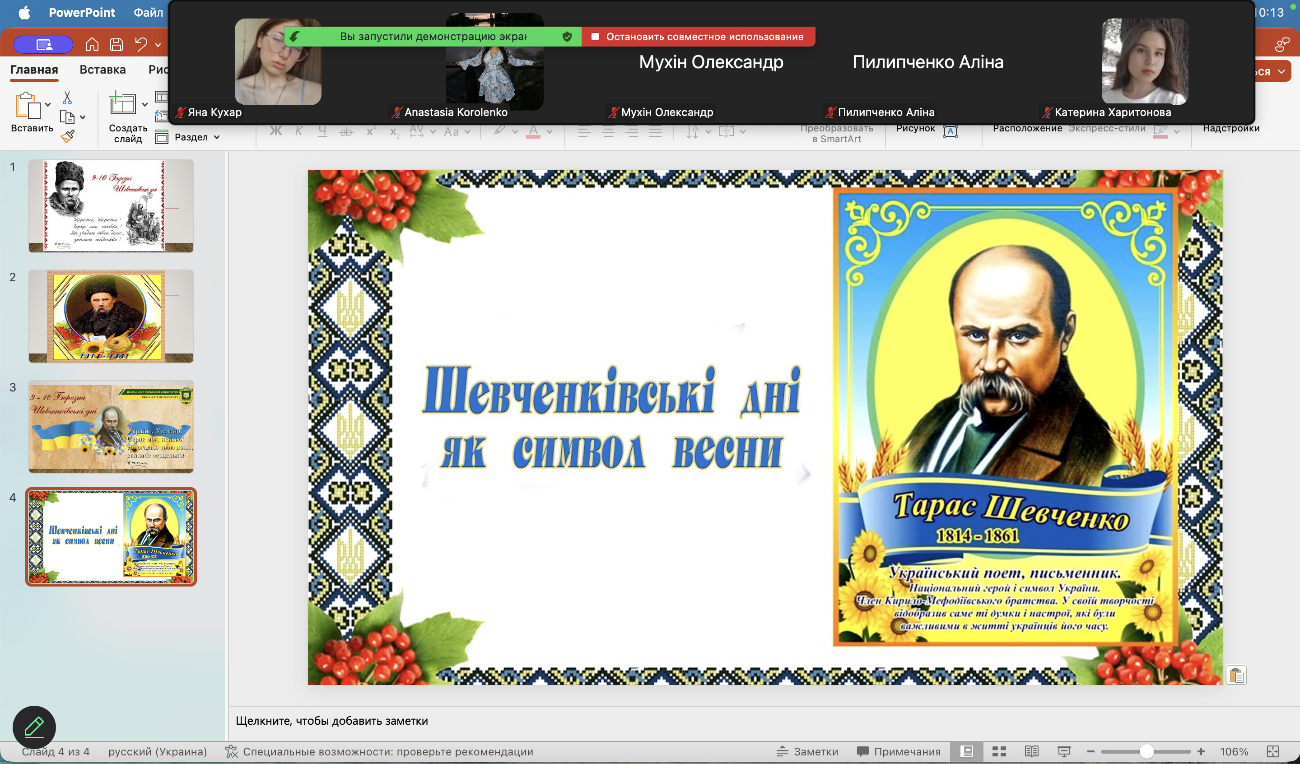Screen dimensions: 1300x764
Task: Toggle Заметки notes pane
Action: pos(808,751)
